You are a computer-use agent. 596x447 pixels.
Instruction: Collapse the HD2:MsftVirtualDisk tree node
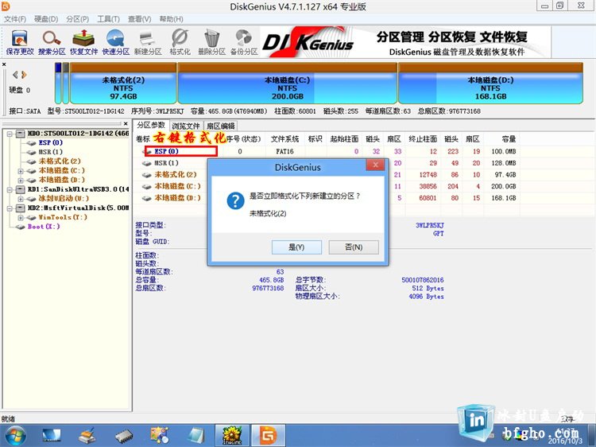pyautogui.click(x=10, y=208)
